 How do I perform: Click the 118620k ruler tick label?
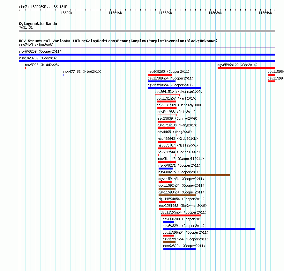(x=165, y=13)
